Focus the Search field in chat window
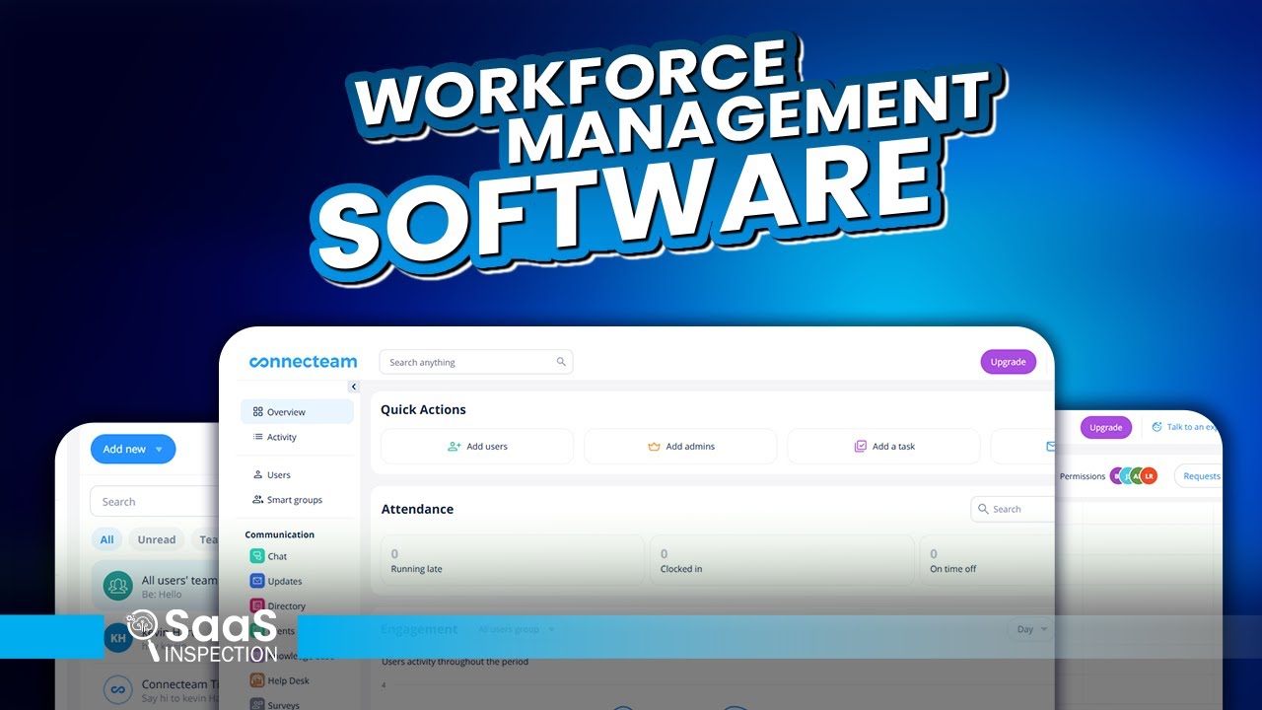 click(155, 501)
